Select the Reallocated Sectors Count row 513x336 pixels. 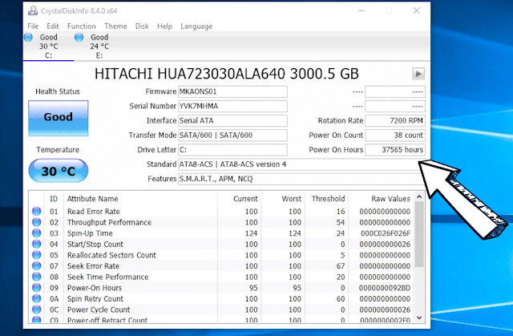tap(221, 255)
